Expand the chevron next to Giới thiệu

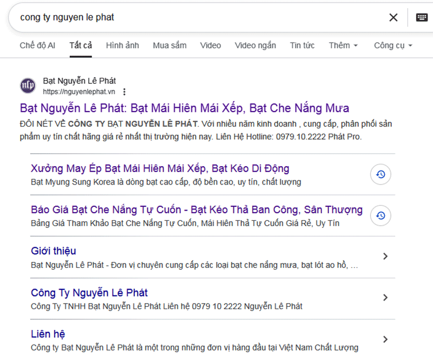[x=385, y=256]
